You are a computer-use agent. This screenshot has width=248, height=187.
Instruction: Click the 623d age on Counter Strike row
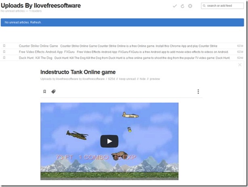240,46
